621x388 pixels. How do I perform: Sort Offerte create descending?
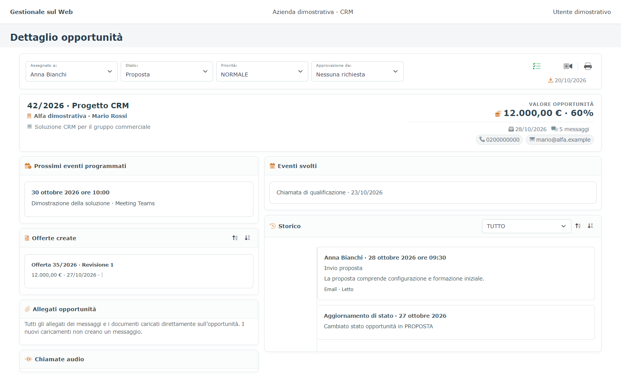[x=247, y=238]
